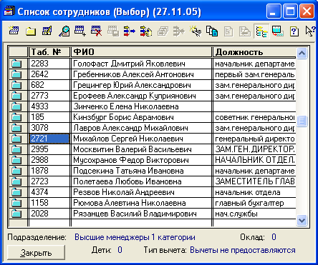The width and height of the screenshot is (318, 265).
Task: Click the tab number cell 4933
Action: pos(49,106)
